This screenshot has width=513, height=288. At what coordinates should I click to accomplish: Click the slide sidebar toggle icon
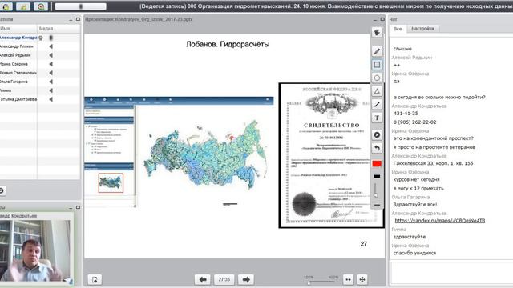pos(95,279)
